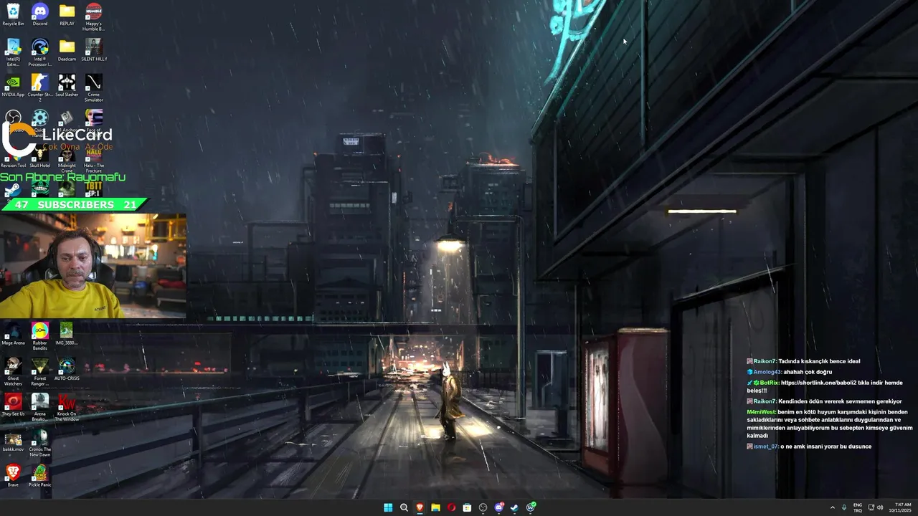Open the NVIDIA App shortcut
This screenshot has width=918, height=516.
(x=13, y=85)
